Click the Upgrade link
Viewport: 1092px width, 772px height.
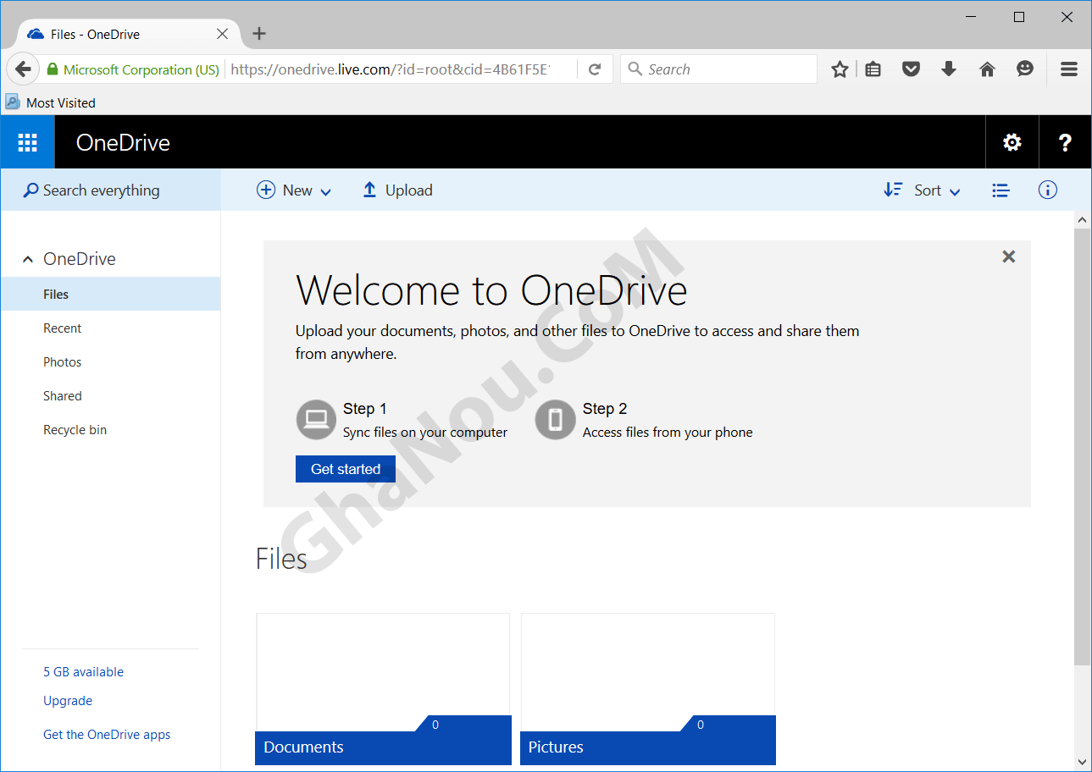68,700
